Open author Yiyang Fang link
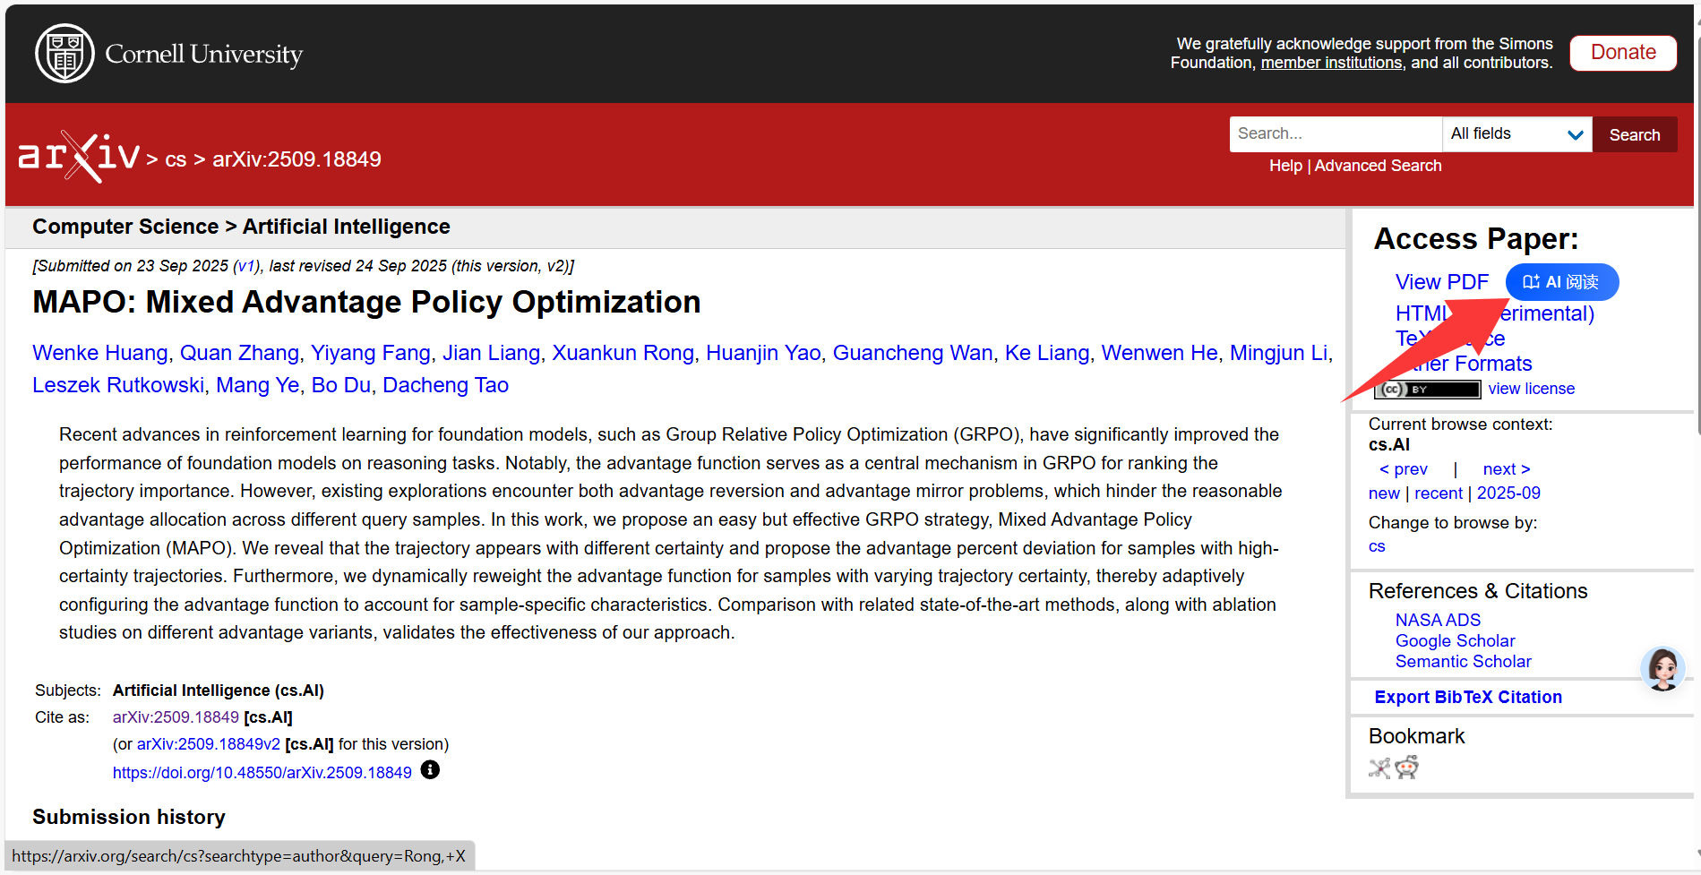 point(371,353)
